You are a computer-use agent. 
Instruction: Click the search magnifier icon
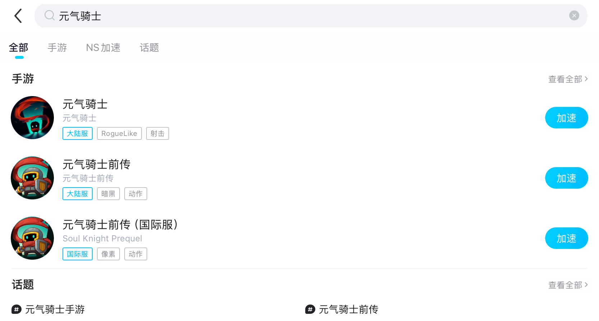pyautogui.click(x=49, y=15)
